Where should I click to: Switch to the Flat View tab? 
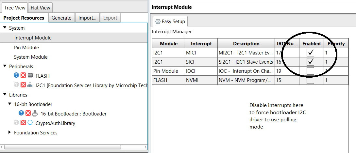40,8
